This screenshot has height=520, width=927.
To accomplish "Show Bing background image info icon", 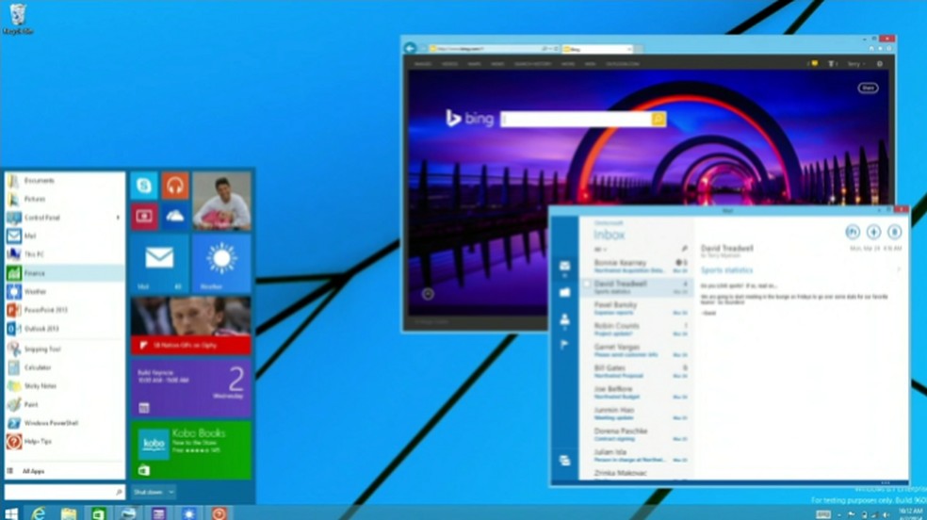I will pos(428,294).
